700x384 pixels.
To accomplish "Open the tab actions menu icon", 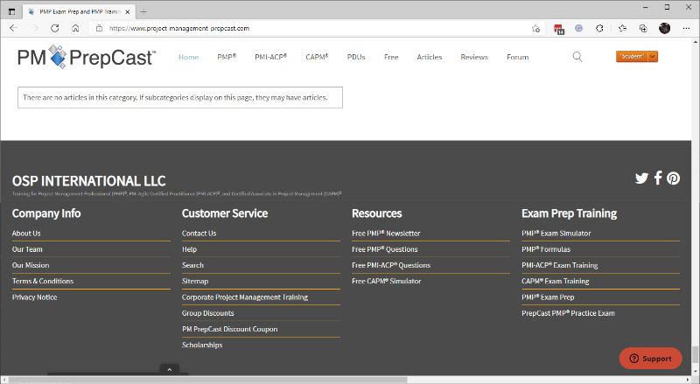I will click(11, 11).
